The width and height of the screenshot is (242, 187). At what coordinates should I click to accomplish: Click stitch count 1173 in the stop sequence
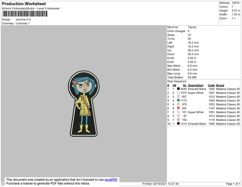[x=184, y=100]
